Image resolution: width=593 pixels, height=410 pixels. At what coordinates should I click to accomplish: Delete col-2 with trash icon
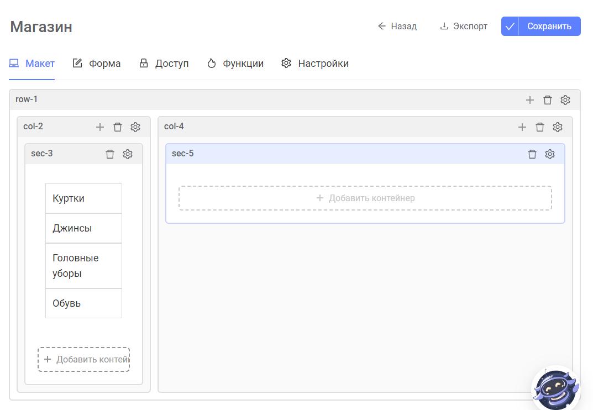(x=118, y=127)
